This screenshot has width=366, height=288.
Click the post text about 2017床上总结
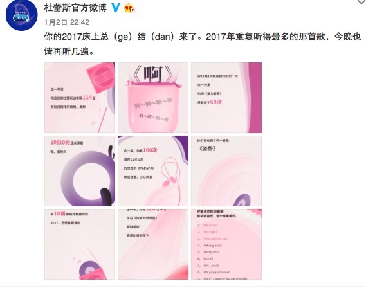point(203,44)
